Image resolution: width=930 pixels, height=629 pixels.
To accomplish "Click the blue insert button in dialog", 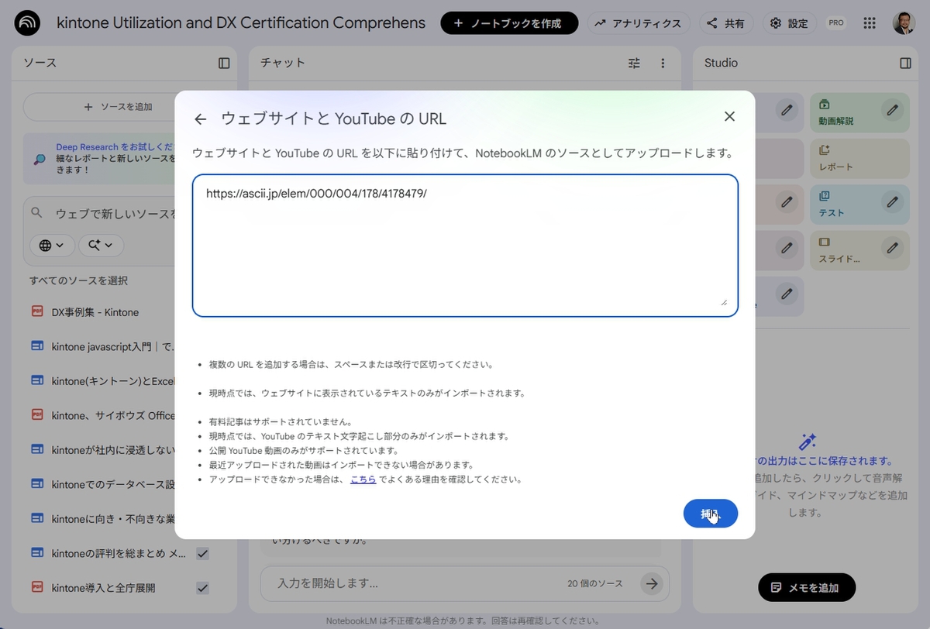I will [x=711, y=514].
